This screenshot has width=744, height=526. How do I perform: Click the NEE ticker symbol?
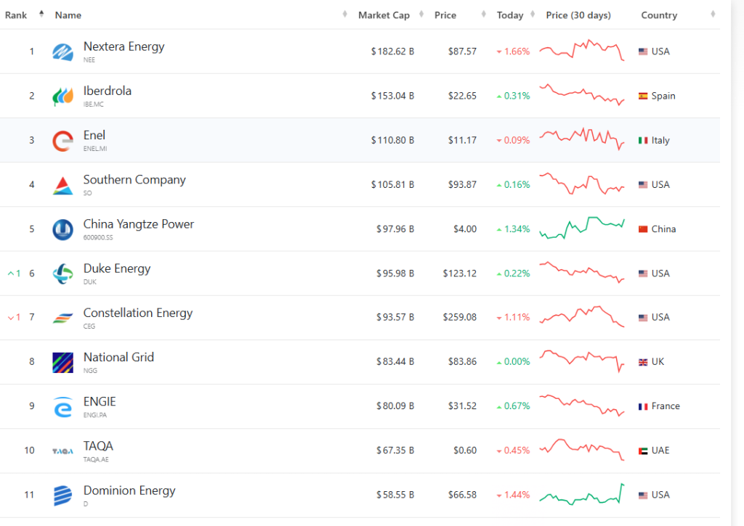tap(89, 60)
